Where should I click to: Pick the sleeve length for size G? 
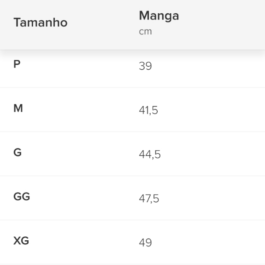click(150, 155)
